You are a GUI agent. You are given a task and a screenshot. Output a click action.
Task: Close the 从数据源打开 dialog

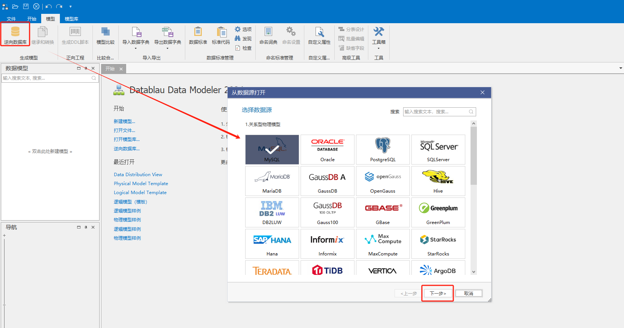coord(483,92)
